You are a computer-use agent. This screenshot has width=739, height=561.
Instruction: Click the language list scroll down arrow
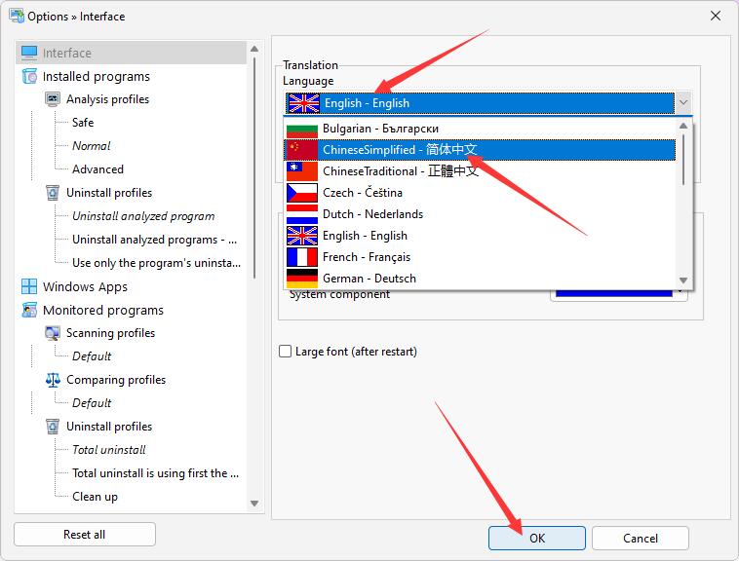pyautogui.click(x=682, y=280)
